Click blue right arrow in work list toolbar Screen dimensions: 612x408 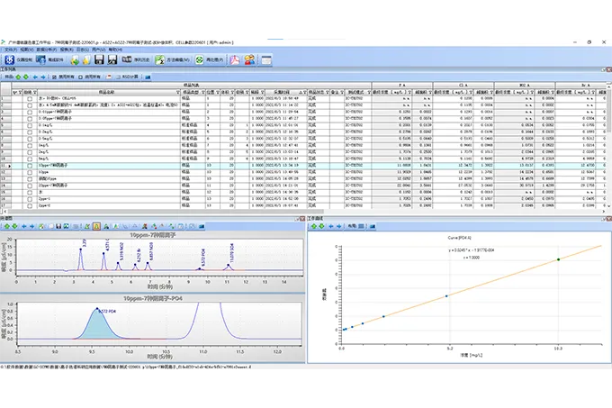point(43,77)
